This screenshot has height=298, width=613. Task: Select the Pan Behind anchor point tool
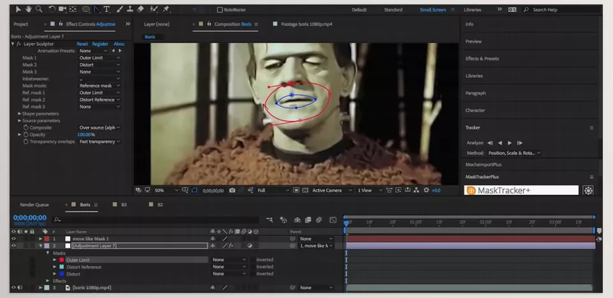coord(72,9)
